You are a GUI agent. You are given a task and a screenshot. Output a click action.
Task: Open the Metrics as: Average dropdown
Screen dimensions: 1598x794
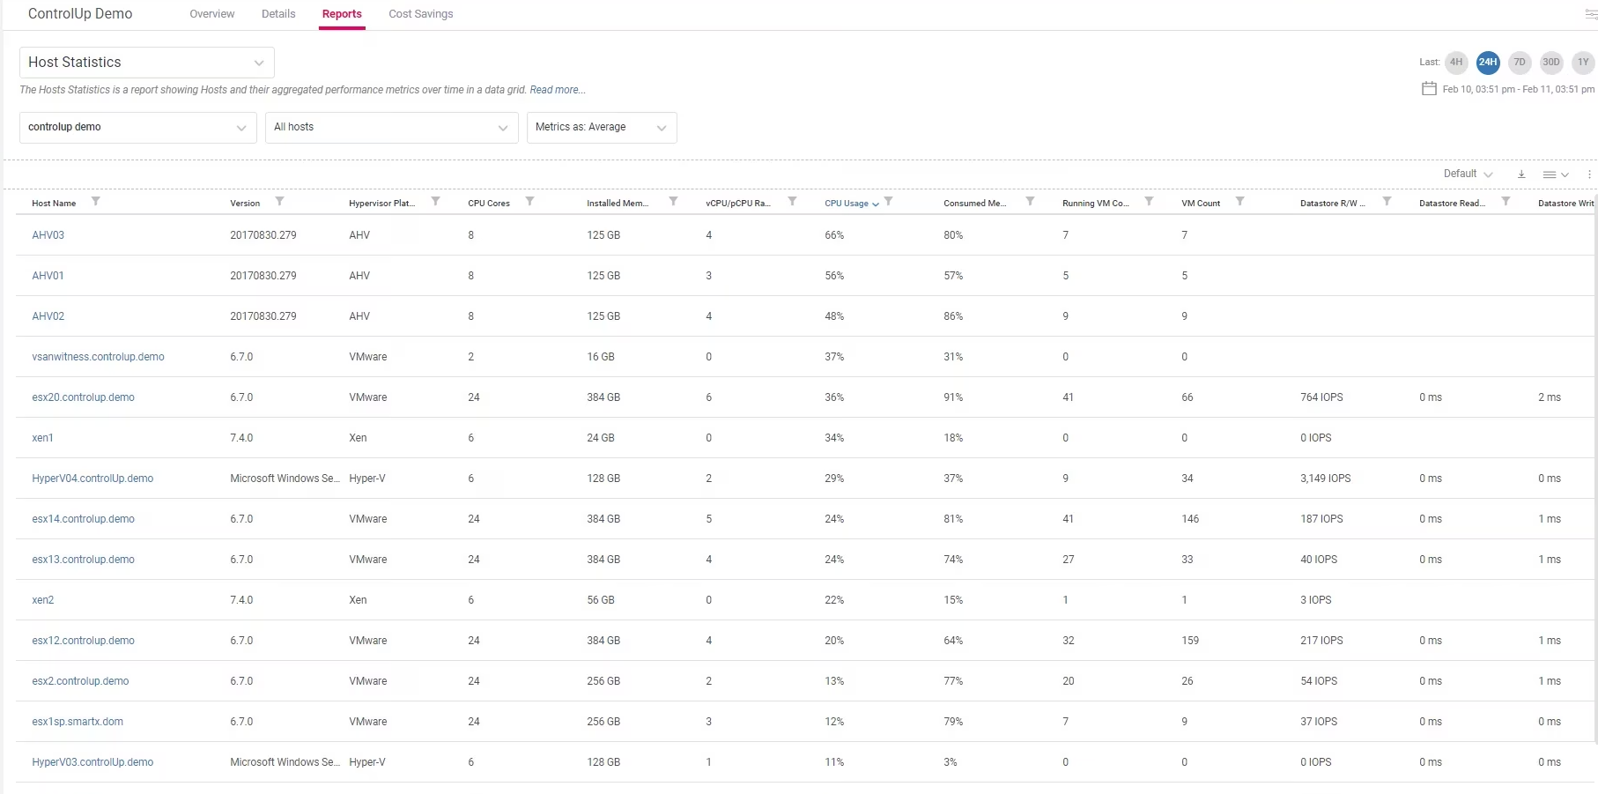[602, 128]
